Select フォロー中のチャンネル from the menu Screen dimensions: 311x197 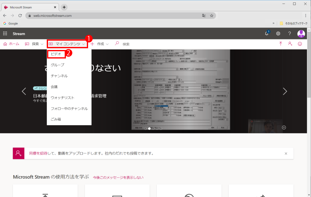click(69, 109)
